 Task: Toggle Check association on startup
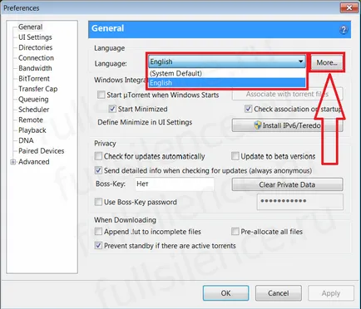pos(248,109)
